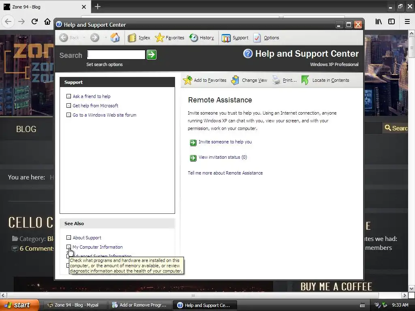Image resolution: width=415 pixels, height=311 pixels.
Task: Click the horizontal scrollbar left arrow
Action: pyautogui.click(x=3, y=295)
